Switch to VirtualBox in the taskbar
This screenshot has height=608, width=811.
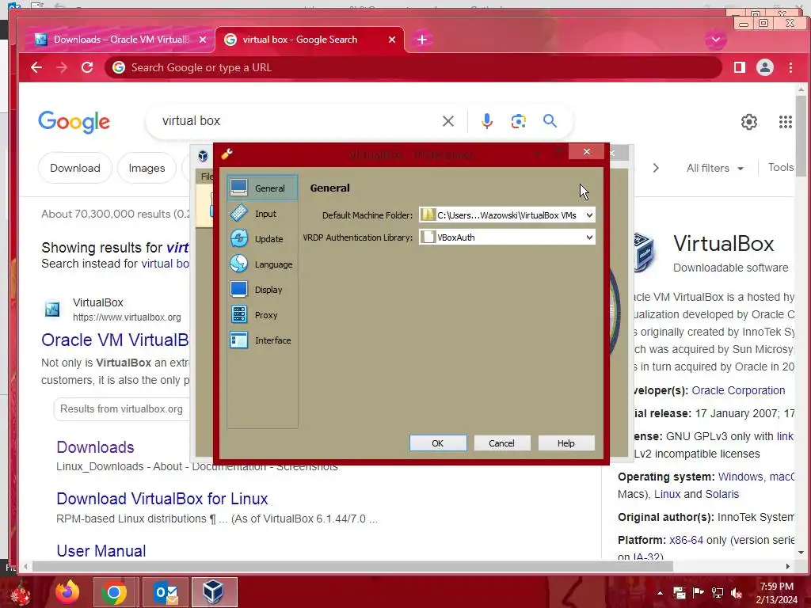214,592
